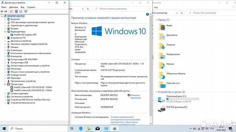
Task: Collapse the Процессоры tree node
Action: (x=5, y=84)
